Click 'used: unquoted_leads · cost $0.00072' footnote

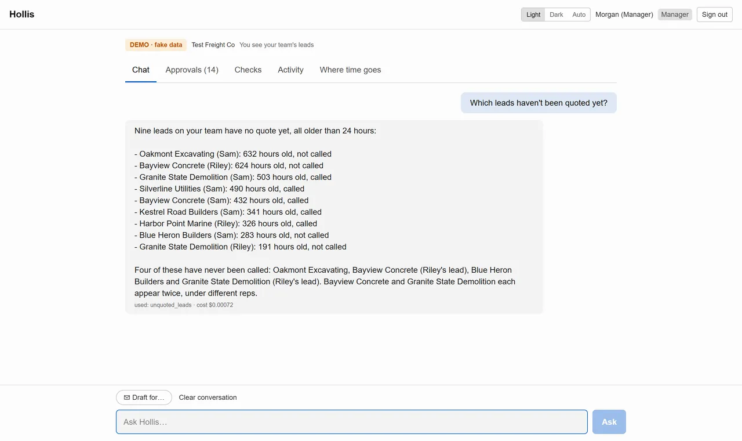pos(184,305)
